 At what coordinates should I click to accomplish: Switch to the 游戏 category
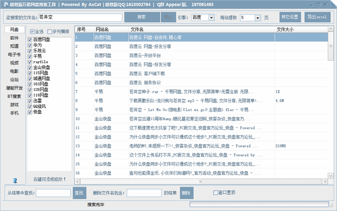pos(15,105)
